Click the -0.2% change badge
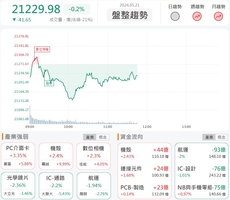The height and width of the screenshot is (200, 230). point(77,9)
